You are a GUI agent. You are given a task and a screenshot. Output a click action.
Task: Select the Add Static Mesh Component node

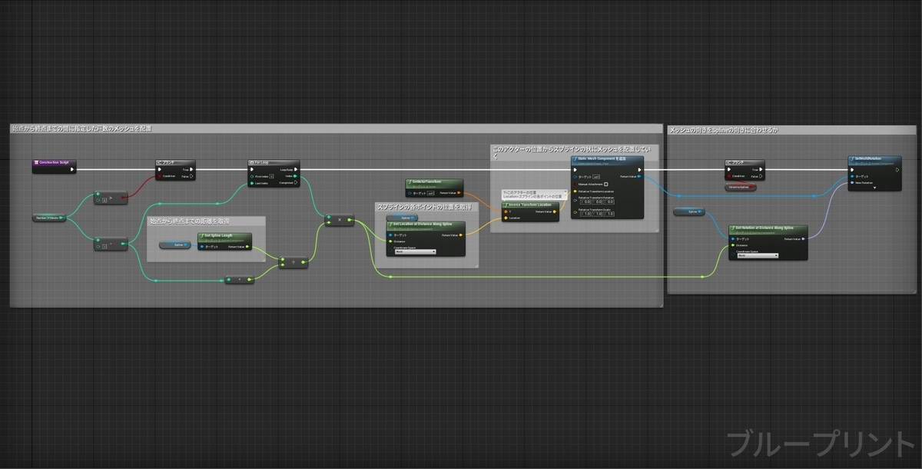(x=607, y=187)
